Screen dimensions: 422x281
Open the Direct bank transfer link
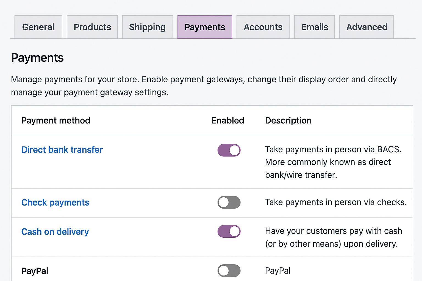click(x=62, y=150)
